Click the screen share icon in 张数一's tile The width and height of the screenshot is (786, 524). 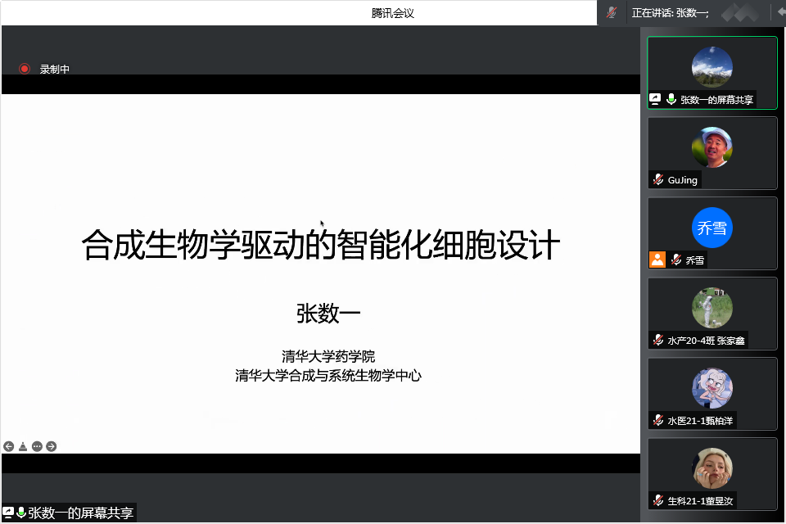point(655,99)
